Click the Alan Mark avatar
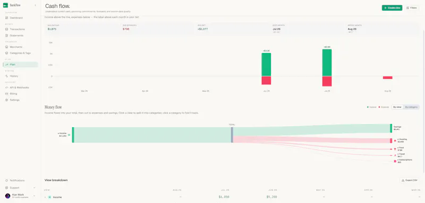The image size is (425, 203). pos(7,196)
